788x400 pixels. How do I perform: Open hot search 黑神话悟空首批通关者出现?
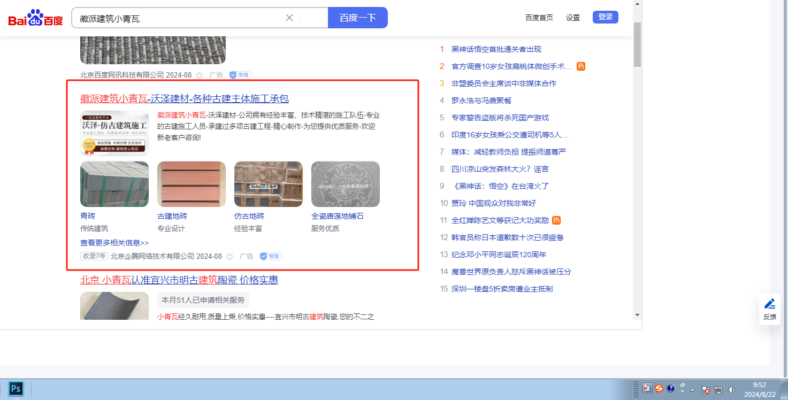click(496, 49)
